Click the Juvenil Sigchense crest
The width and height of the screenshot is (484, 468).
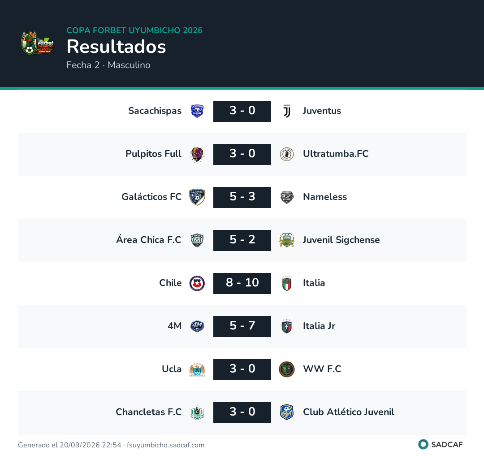click(287, 240)
